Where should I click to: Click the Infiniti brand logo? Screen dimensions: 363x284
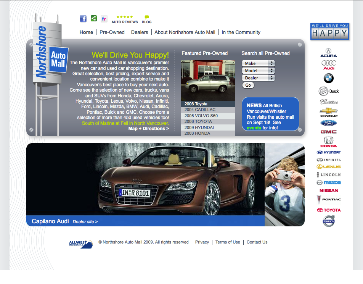click(329, 160)
